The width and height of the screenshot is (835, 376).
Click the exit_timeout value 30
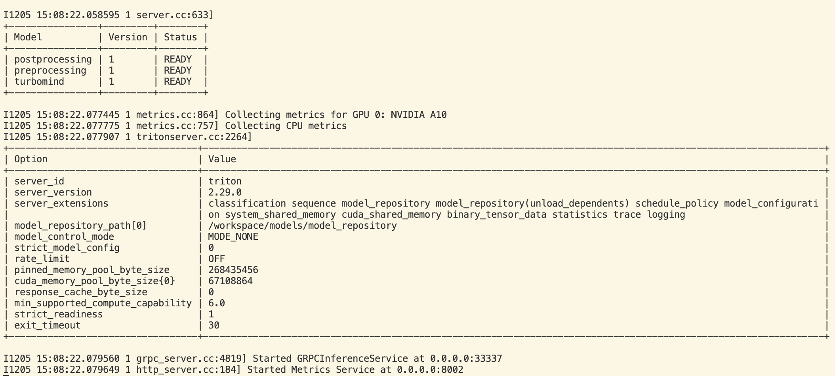click(214, 325)
